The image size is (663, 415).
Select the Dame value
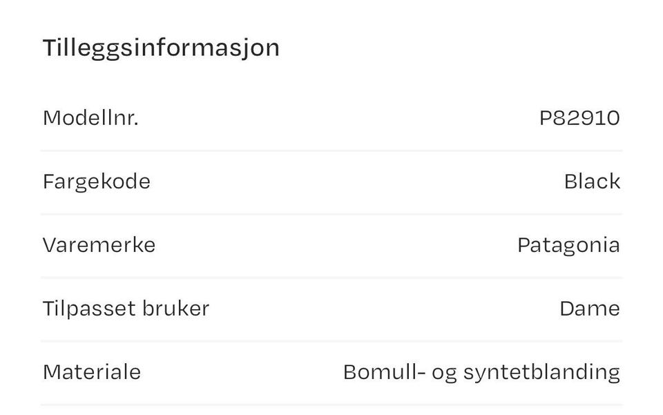coord(589,309)
